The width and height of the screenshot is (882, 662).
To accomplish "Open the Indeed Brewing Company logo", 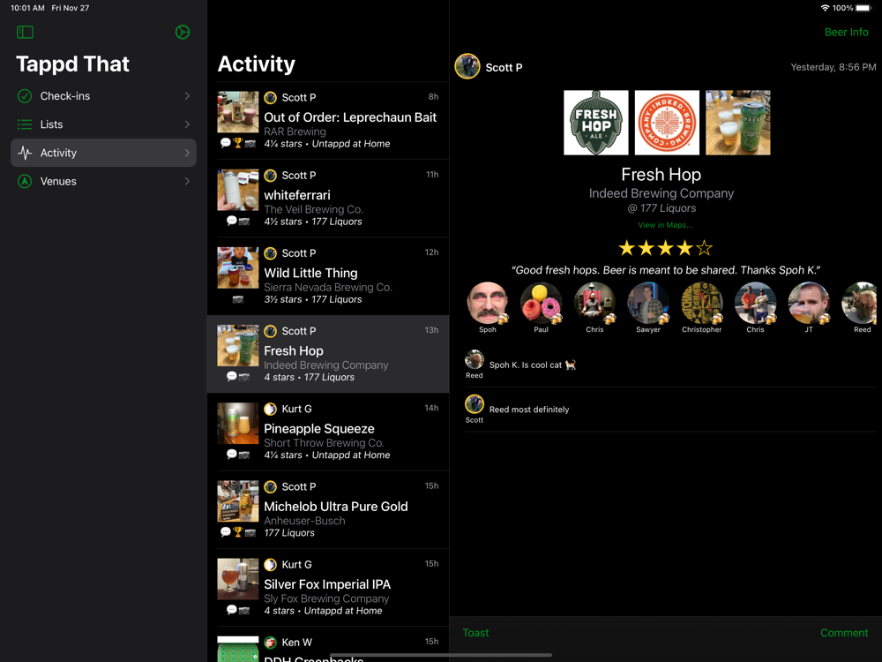I will tap(667, 123).
